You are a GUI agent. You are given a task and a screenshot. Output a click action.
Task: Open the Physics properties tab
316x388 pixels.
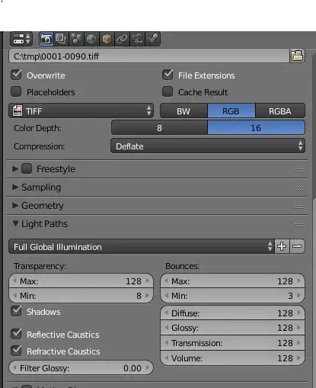point(153,39)
